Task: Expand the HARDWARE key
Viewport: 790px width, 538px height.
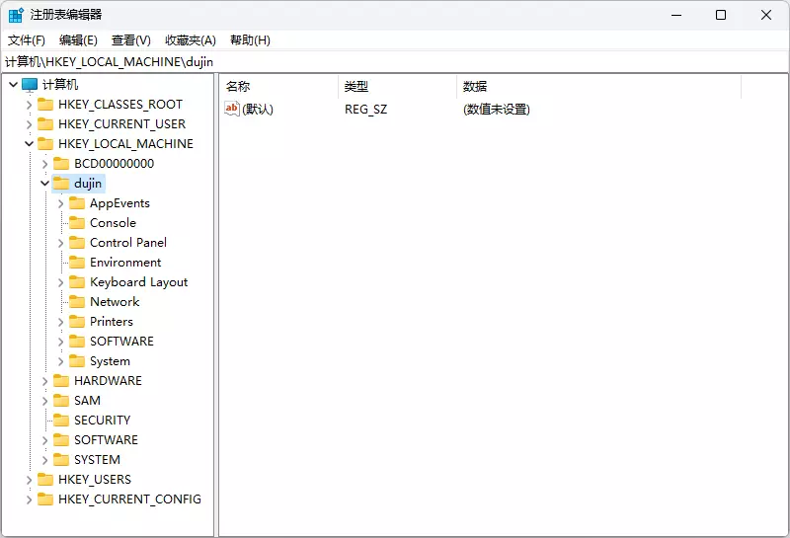Action: [x=44, y=381]
